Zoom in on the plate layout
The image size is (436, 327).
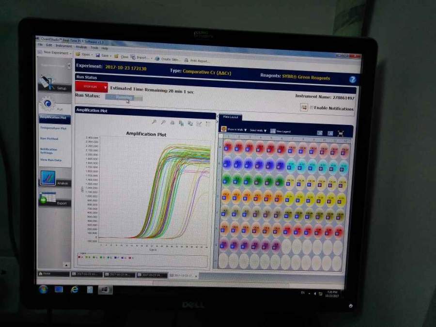pyautogui.click(x=320, y=133)
